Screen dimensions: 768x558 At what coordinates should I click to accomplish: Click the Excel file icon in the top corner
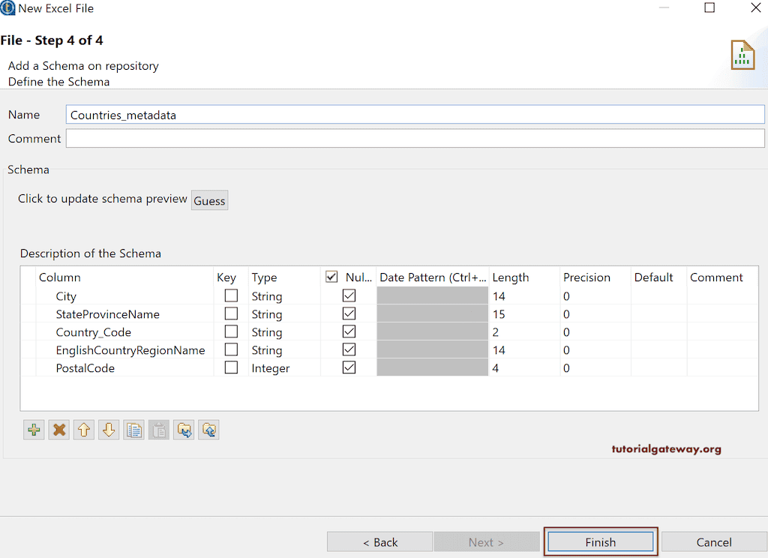[x=742, y=54]
